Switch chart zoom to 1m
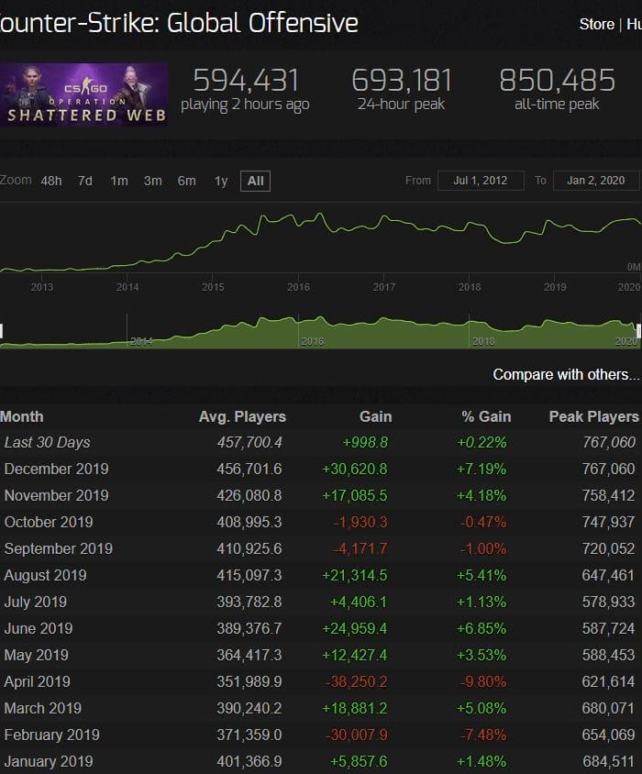Image resolution: width=642 pixels, height=774 pixels. click(119, 181)
